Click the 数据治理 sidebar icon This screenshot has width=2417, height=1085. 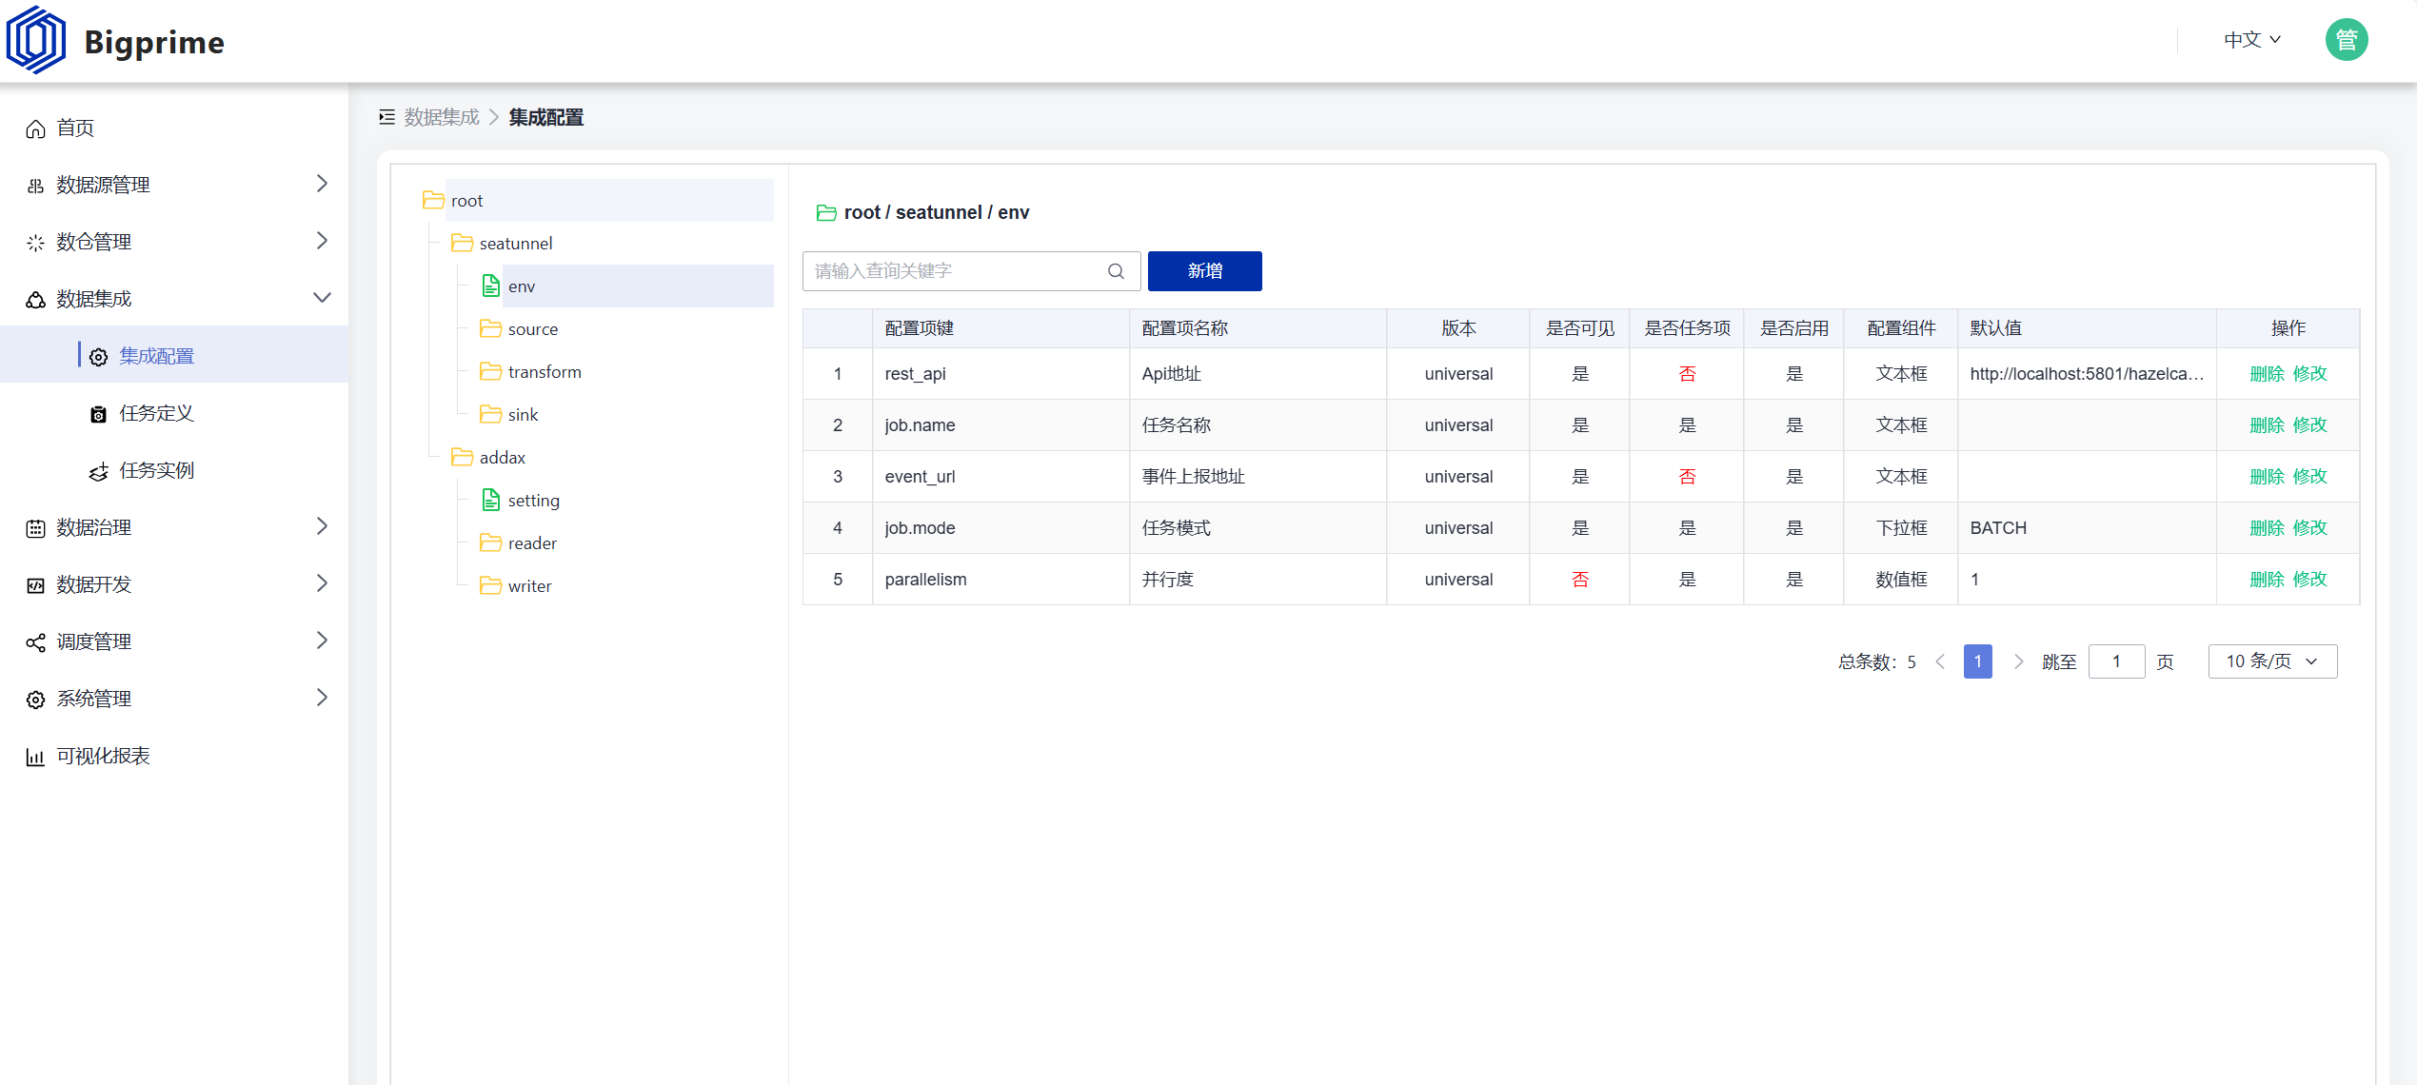(x=35, y=528)
